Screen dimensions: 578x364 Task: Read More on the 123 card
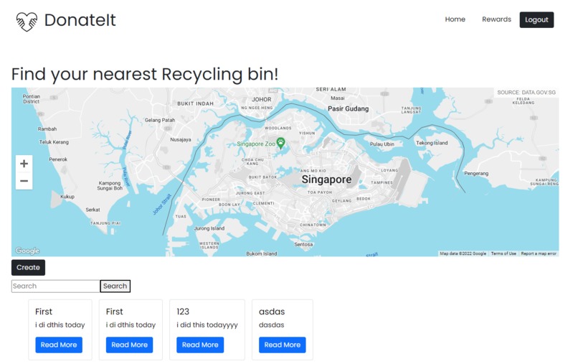pos(200,345)
